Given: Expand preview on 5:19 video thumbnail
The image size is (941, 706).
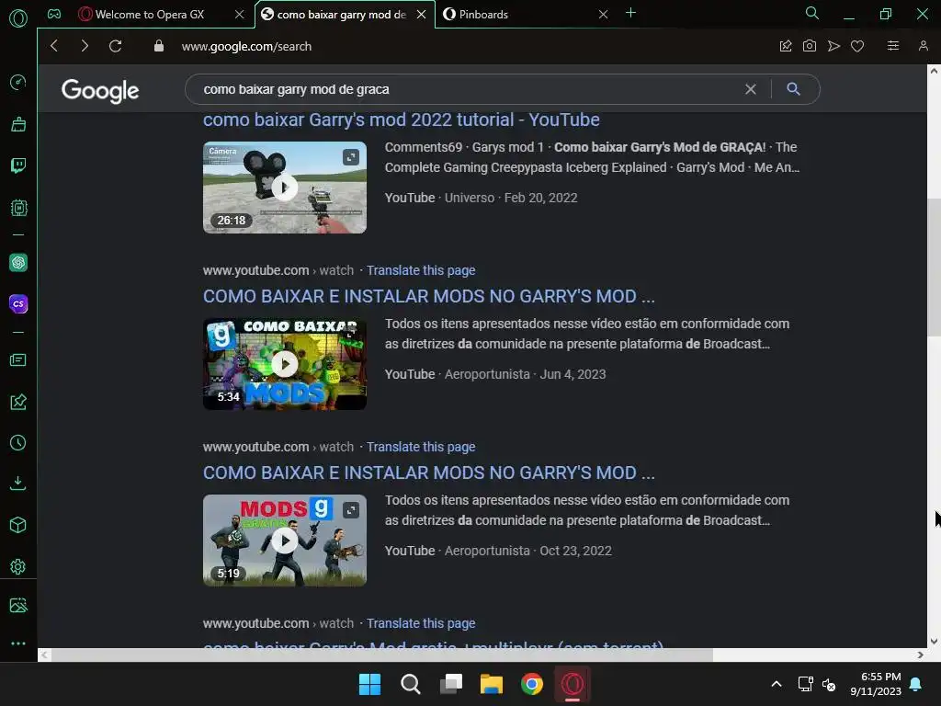Looking at the screenshot, I should 351,510.
